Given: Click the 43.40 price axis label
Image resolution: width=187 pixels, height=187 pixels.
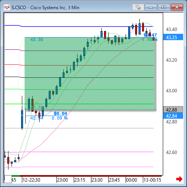Looking at the screenshot, I should click(171, 30).
